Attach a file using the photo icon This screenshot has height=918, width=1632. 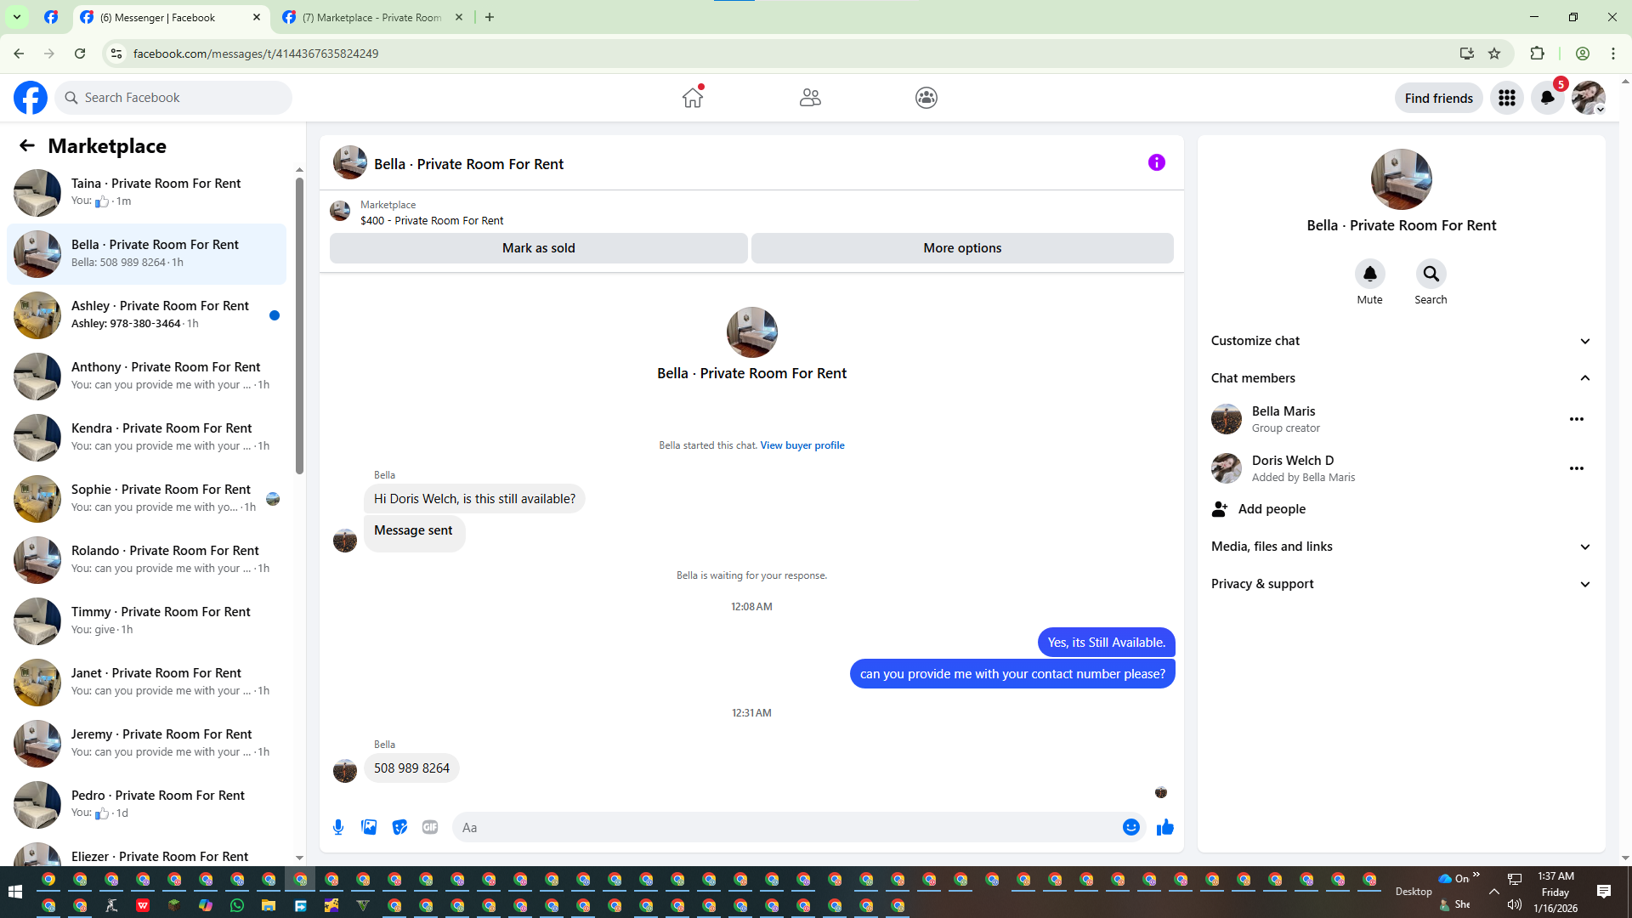(369, 827)
